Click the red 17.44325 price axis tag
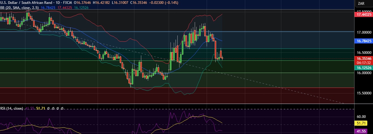 tap(363, 14)
